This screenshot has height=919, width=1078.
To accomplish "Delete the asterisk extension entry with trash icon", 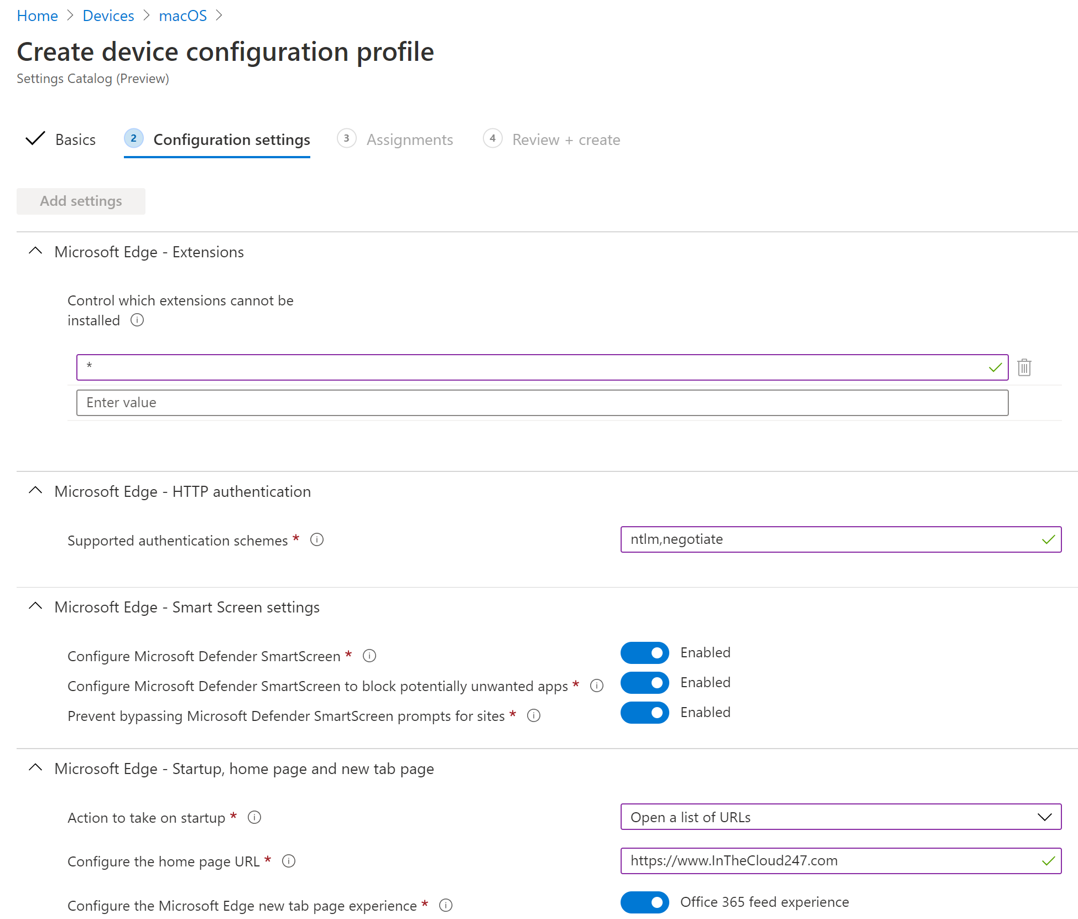I will click(1024, 367).
